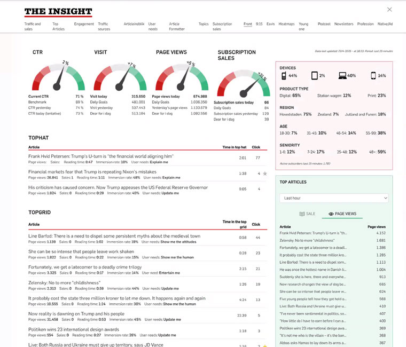
Task: Go to the Podcast section
Action: point(324,24)
